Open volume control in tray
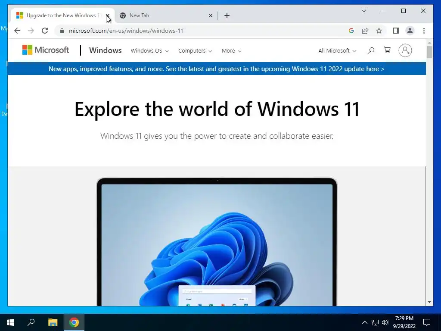Viewport: 441px width, 331px height. click(385, 322)
